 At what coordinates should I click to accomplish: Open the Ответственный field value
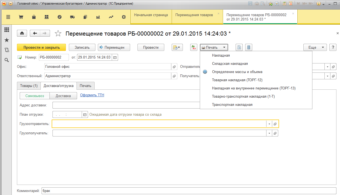point(174,76)
